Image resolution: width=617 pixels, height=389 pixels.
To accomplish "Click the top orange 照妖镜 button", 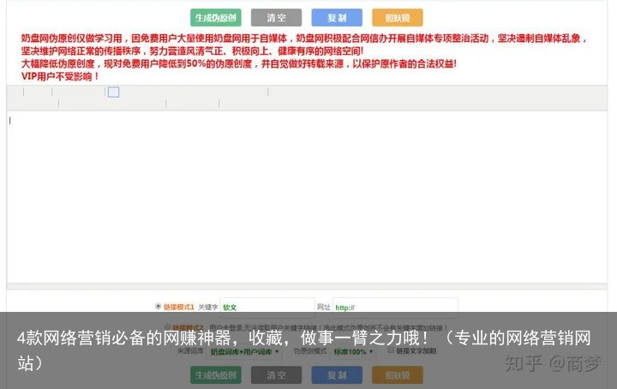I will [x=398, y=18].
